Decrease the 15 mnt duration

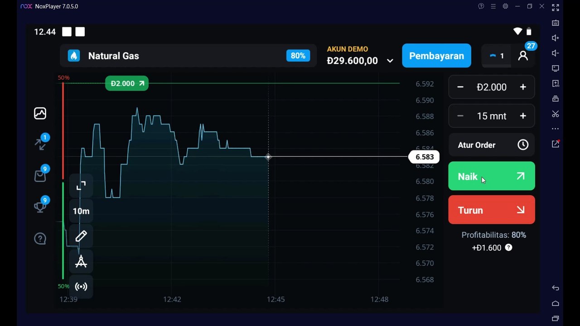460,116
